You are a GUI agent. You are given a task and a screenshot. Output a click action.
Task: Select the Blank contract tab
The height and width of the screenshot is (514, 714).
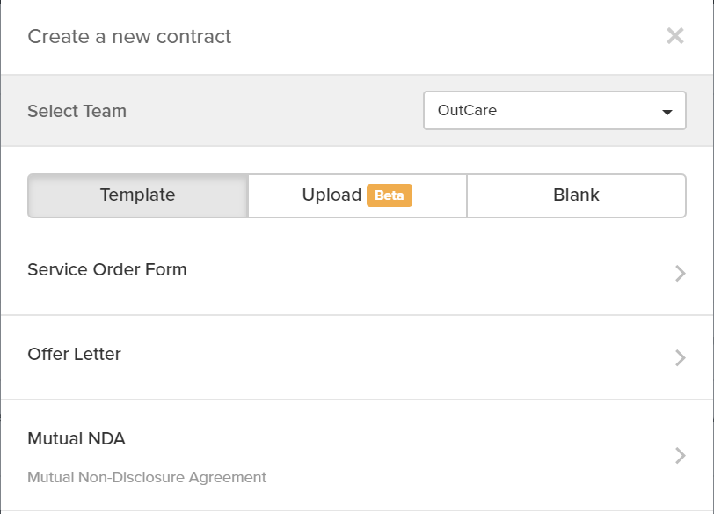[576, 195]
